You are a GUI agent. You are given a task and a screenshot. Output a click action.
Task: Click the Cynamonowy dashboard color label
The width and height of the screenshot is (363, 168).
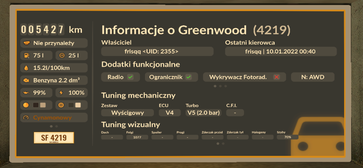pyautogui.click(x=52, y=118)
